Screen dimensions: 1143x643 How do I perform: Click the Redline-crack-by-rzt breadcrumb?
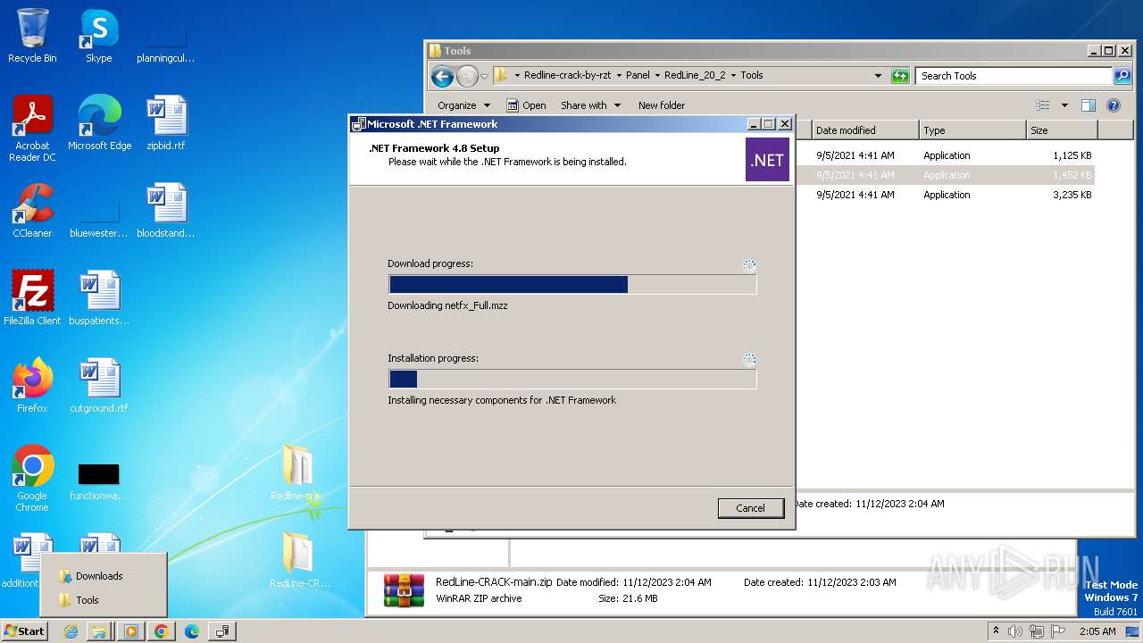[567, 76]
